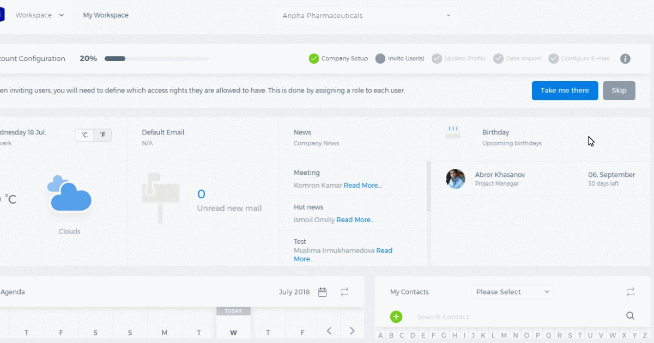The image size is (654, 343).
Task: Click Abror Khasanov's profile photo
Action: click(456, 179)
